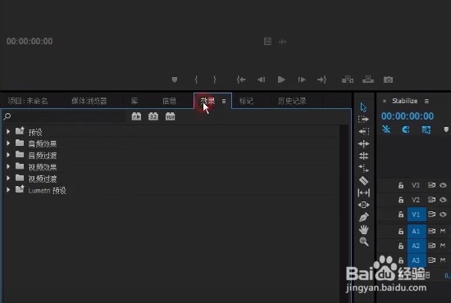This screenshot has height=303, width=451.
Task: Open the Stabilize sequence panel menu
Action: tap(426, 101)
